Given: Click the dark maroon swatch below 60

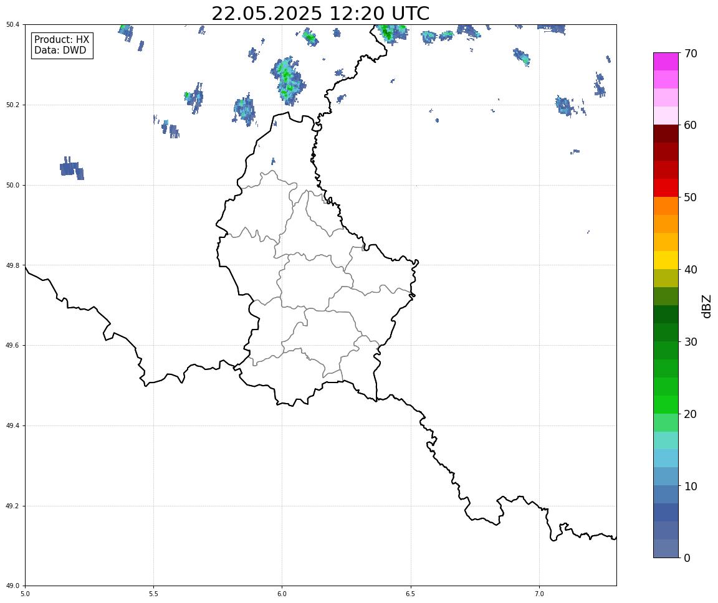Looking at the screenshot, I should click(x=666, y=133).
